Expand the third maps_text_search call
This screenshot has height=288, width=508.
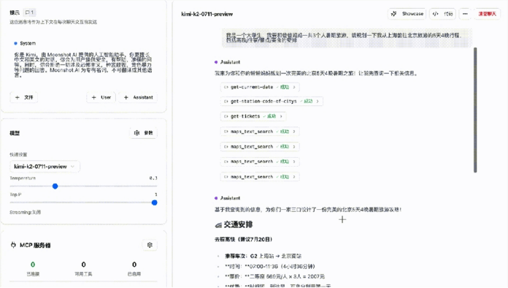click(260, 162)
